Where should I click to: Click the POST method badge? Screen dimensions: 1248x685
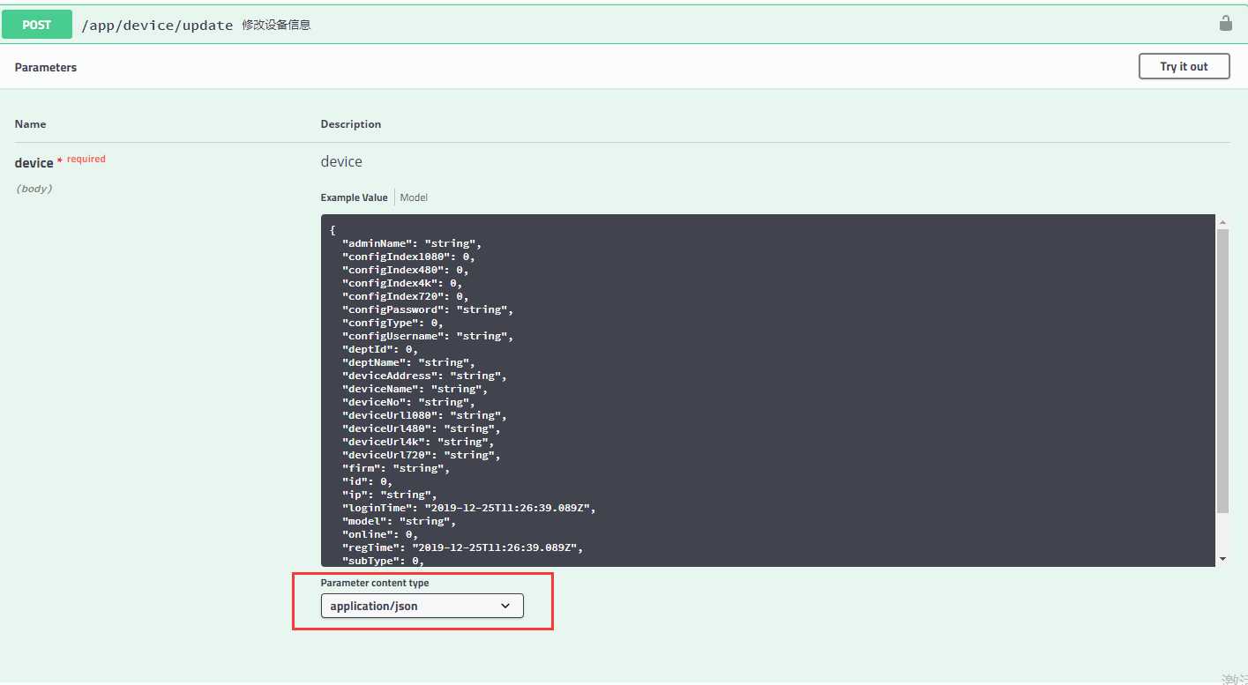(36, 25)
